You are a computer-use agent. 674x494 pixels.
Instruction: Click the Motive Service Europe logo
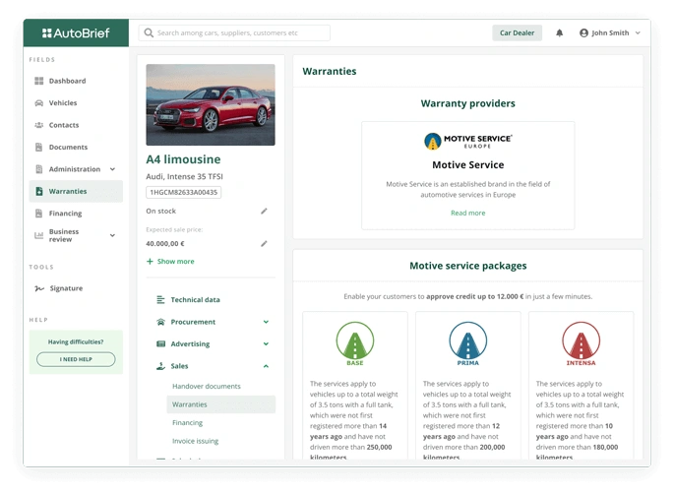coord(467,141)
